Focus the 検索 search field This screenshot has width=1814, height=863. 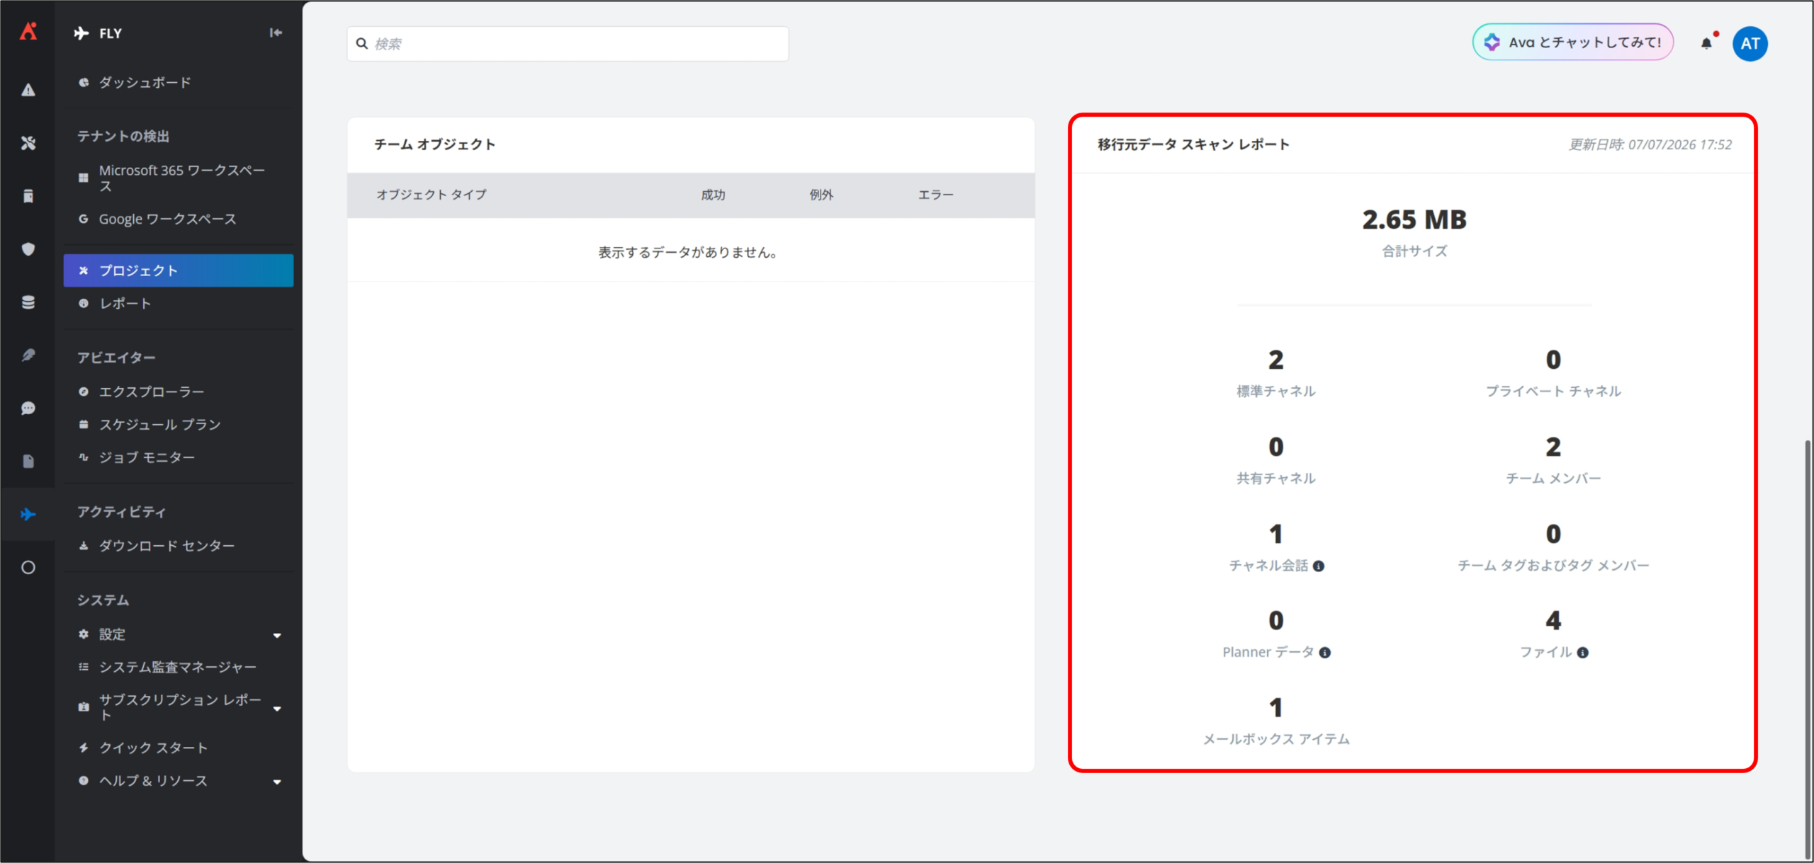coord(568,44)
